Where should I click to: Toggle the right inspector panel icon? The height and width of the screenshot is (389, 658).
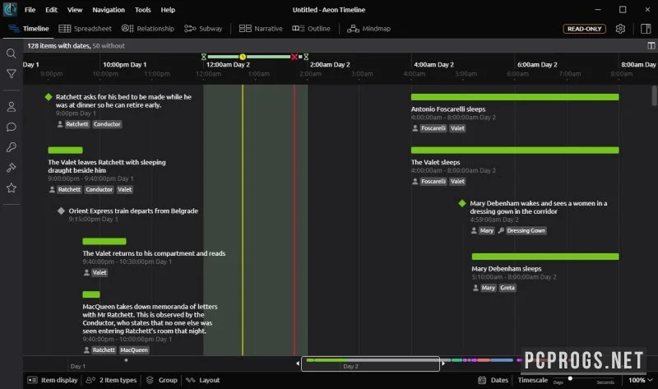click(646, 29)
